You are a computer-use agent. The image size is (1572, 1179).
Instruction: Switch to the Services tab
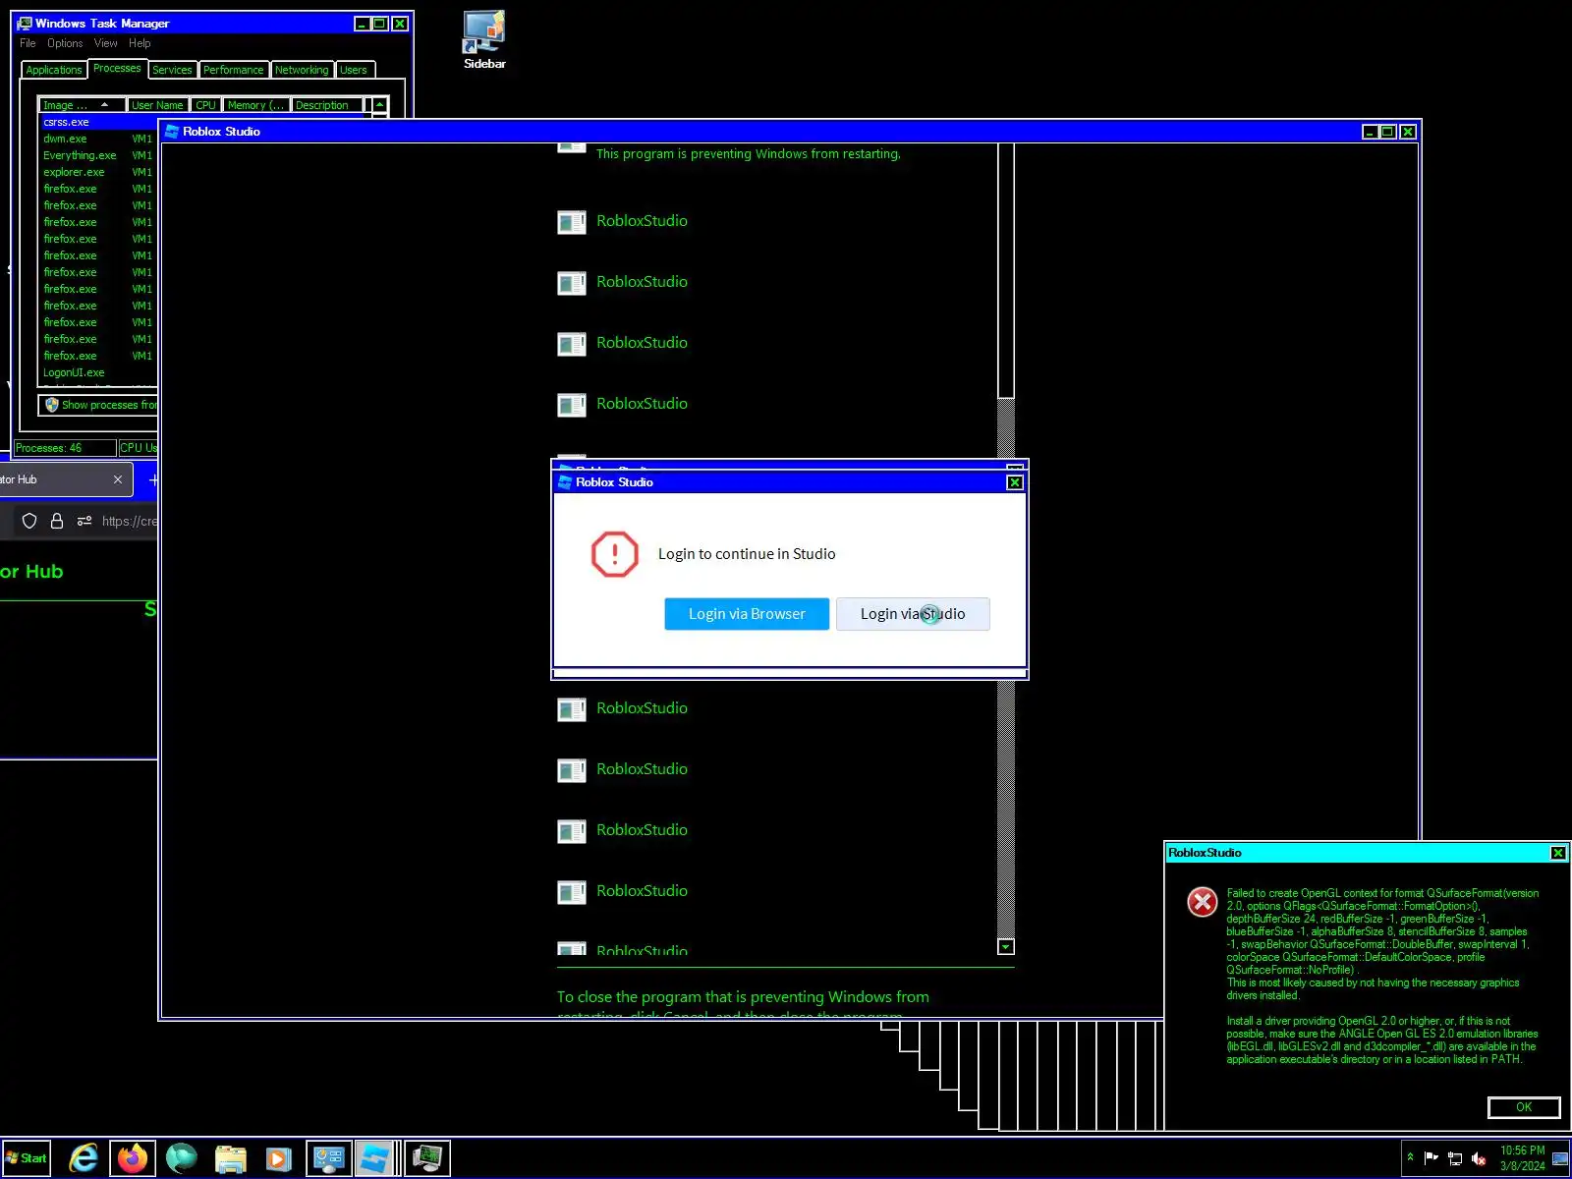[172, 70]
